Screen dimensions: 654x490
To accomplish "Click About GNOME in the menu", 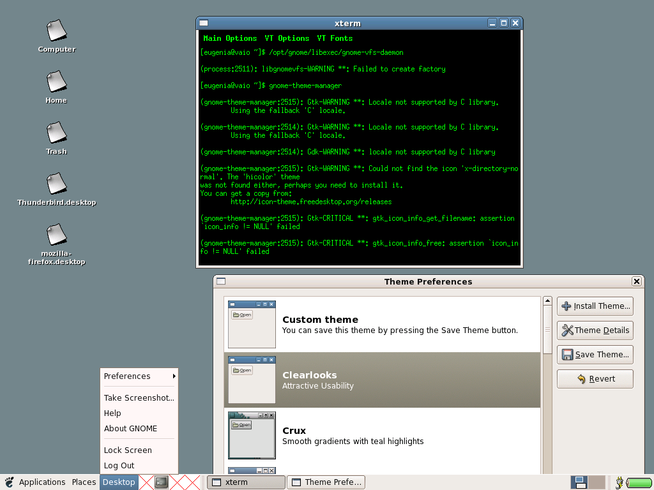I will tap(130, 429).
